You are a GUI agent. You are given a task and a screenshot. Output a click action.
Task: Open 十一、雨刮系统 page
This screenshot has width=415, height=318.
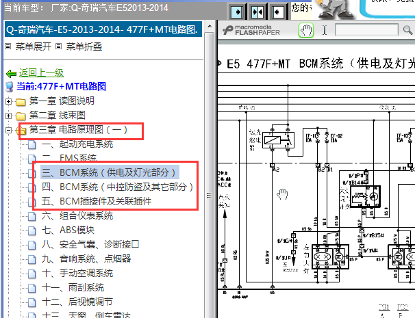click(x=73, y=287)
